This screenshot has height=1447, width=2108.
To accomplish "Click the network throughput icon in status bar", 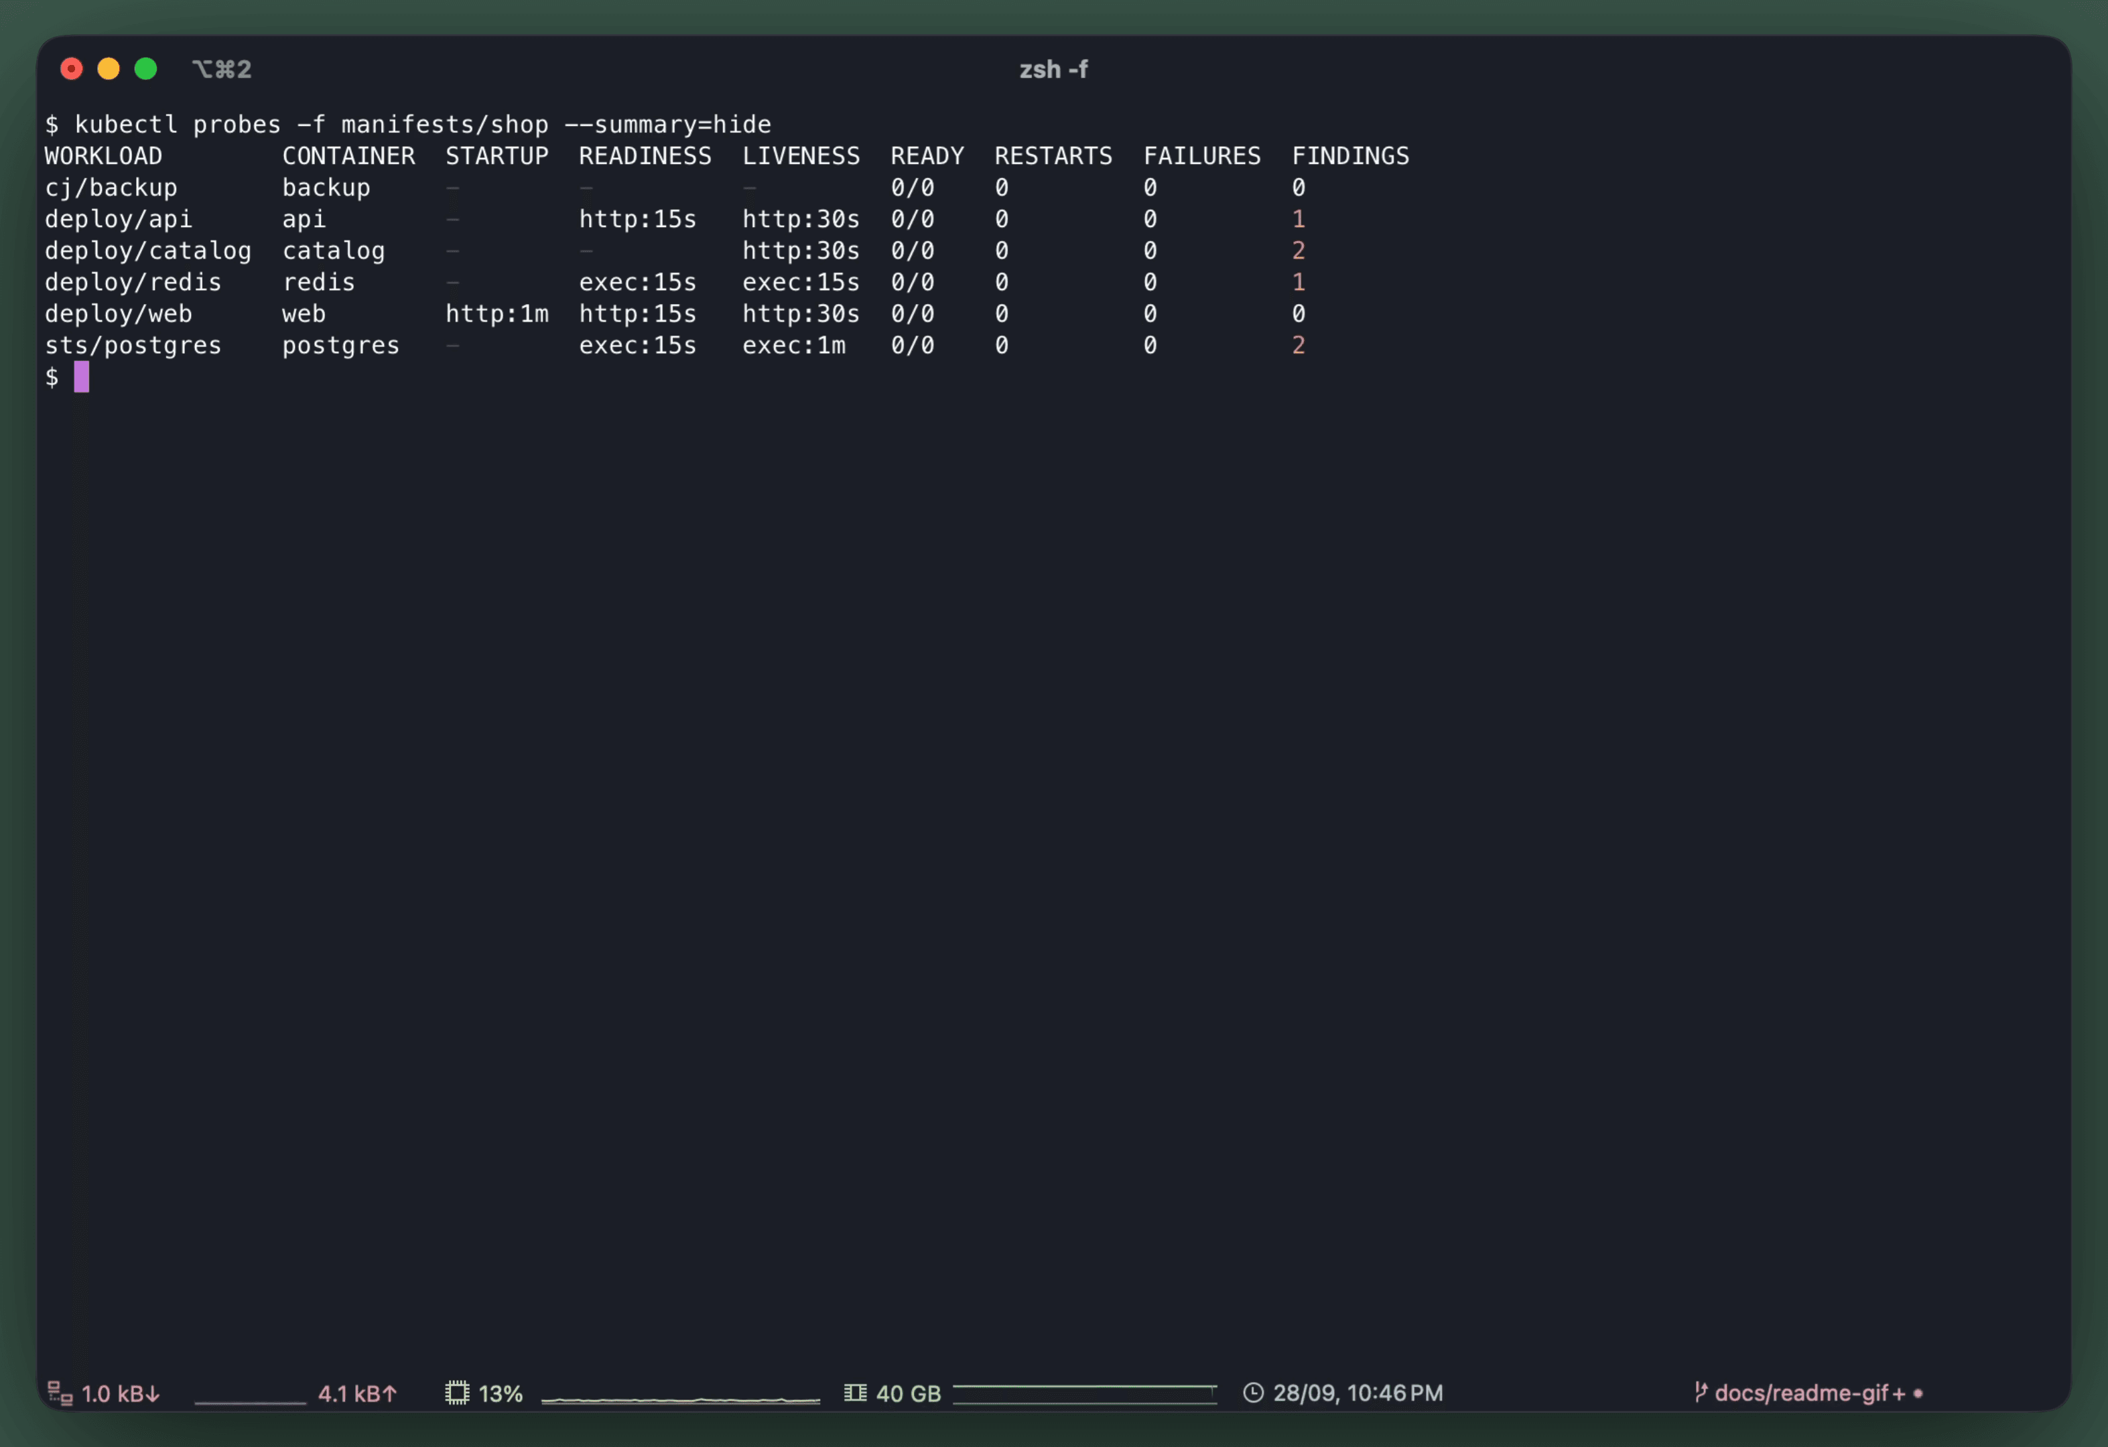I will pos(60,1393).
